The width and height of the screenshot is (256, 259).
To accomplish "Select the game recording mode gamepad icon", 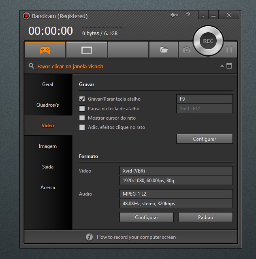I will tap(45, 50).
